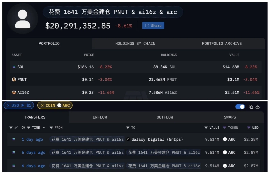Click the download icon above the table
The image size is (270, 175).
pyautogui.click(x=258, y=107)
